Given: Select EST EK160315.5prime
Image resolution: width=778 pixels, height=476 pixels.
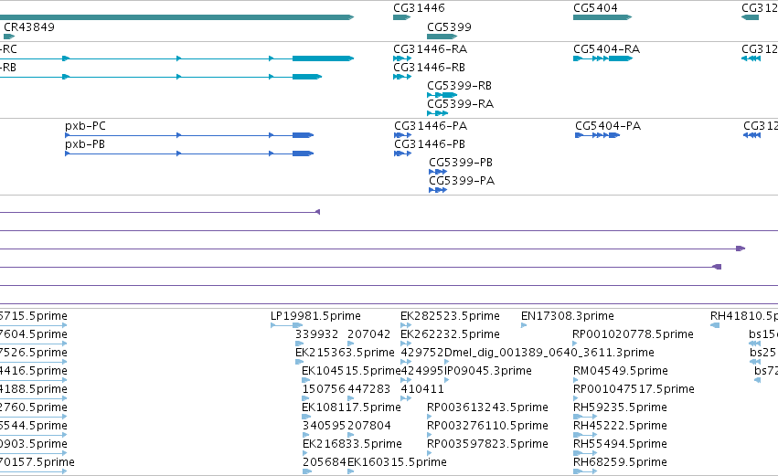Looking at the screenshot, I should coord(397,462).
